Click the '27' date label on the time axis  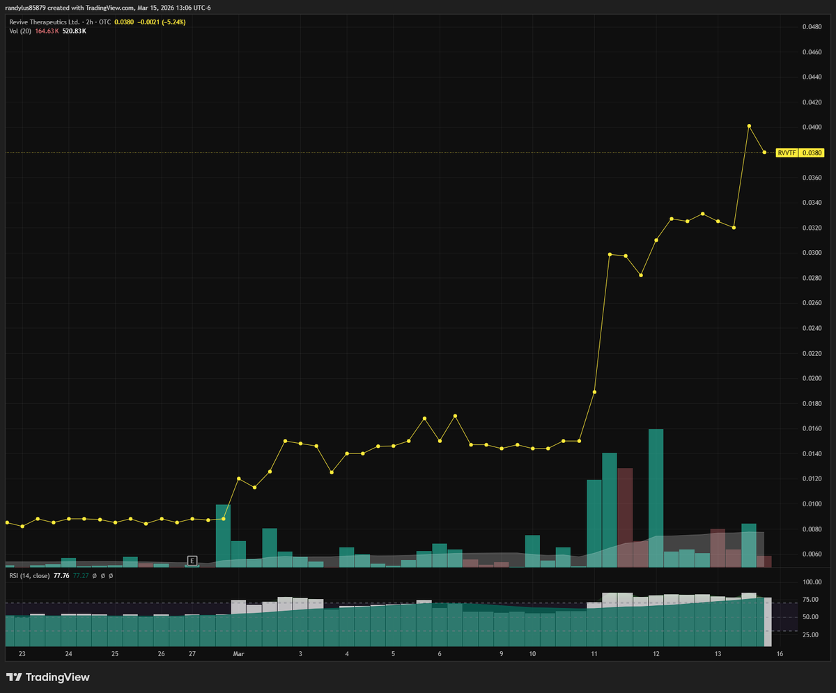(192, 654)
